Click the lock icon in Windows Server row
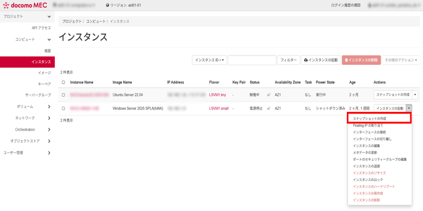The width and height of the screenshot is (423, 211). (269, 108)
